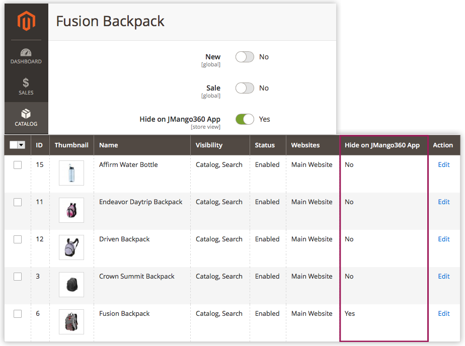Screen dimensions: 465x346
Task: Edit the Crown Summit Backpack product
Action: coord(444,277)
